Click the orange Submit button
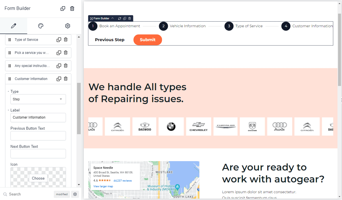342x200 pixels. (148, 40)
